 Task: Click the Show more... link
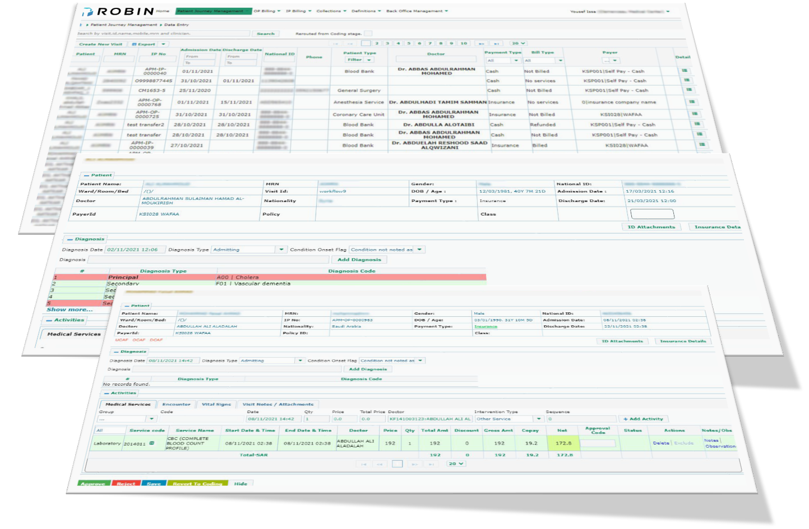70,310
